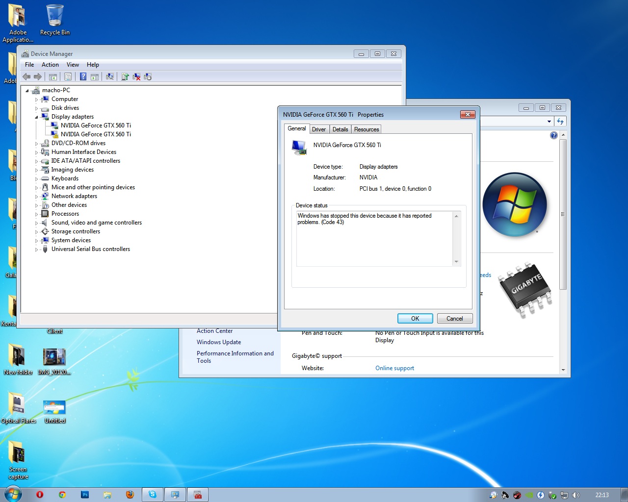Select the IMG_20120 desktop thumbnail
This screenshot has width=628, height=502.
click(x=54, y=361)
